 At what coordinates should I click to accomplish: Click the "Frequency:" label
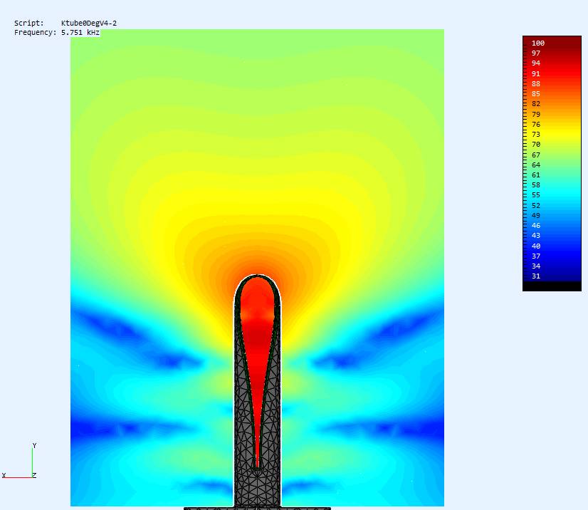(x=36, y=33)
